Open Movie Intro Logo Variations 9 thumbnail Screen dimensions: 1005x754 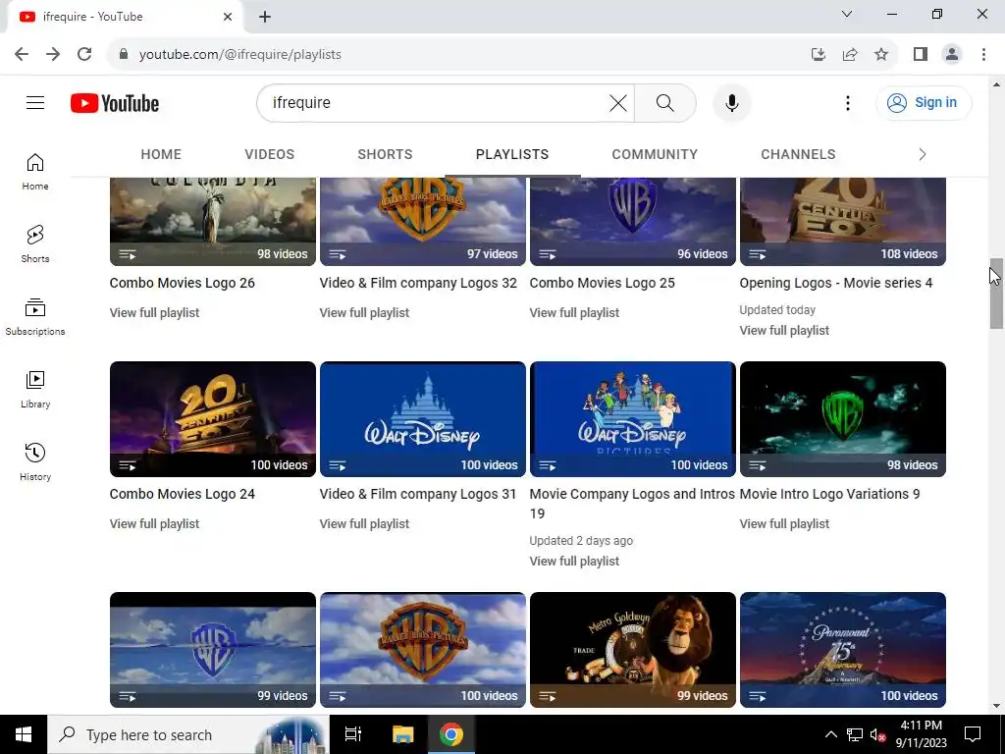[843, 418]
